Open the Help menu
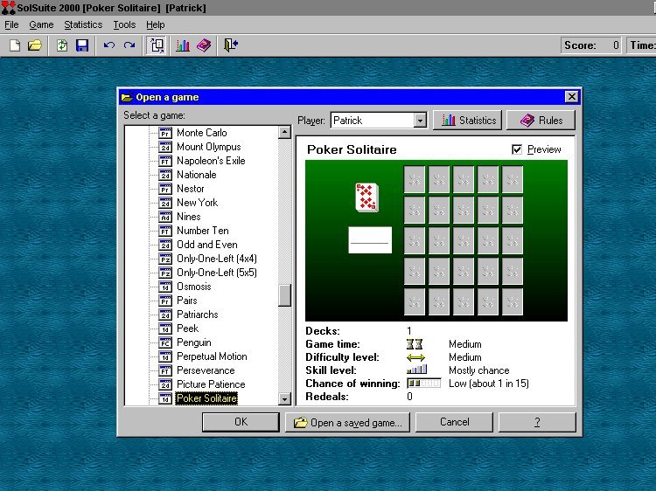Image resolution: width=656 pixels, height=491 pixels. tap(155, 24)
